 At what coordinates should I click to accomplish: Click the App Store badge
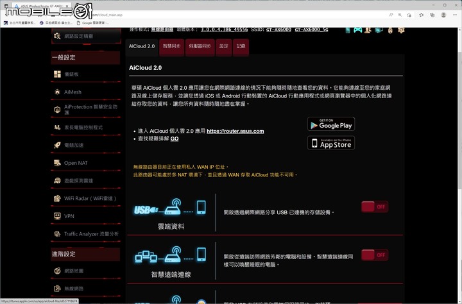pyautogui.click(x=331, y=143)
